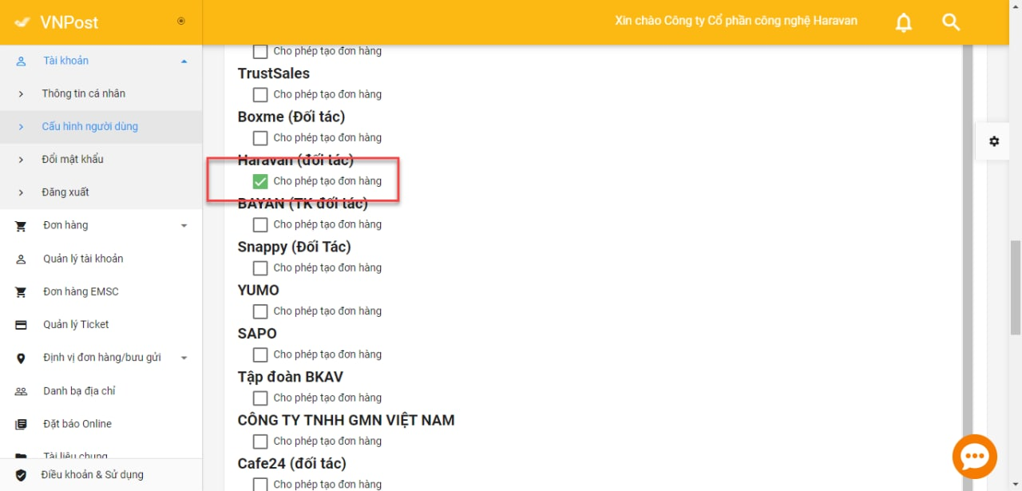Enable order creation for Snappy (Đối Tác)

[260, 268]
